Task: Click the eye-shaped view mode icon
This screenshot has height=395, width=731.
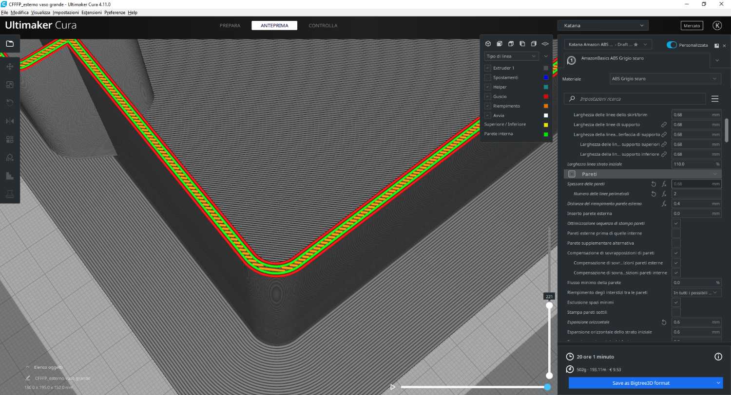Action: pos(545,44)
